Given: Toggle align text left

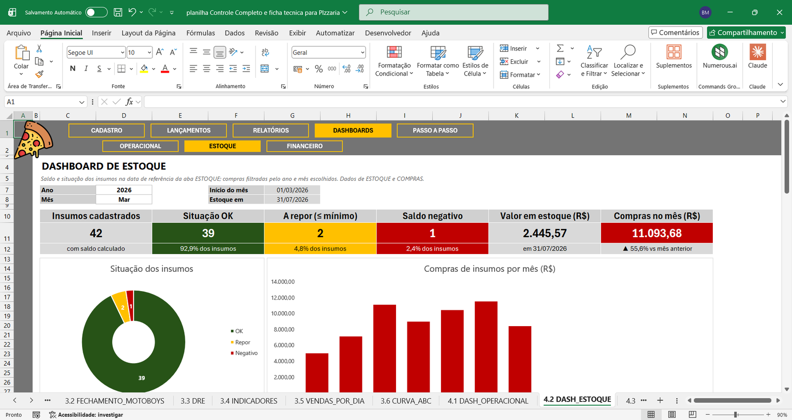Looking at the screenshot, I should (193, 69).
